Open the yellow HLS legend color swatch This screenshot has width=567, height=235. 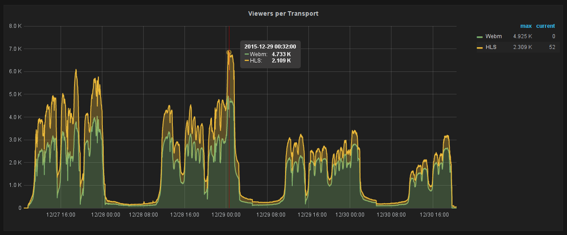tap(479, 48)
